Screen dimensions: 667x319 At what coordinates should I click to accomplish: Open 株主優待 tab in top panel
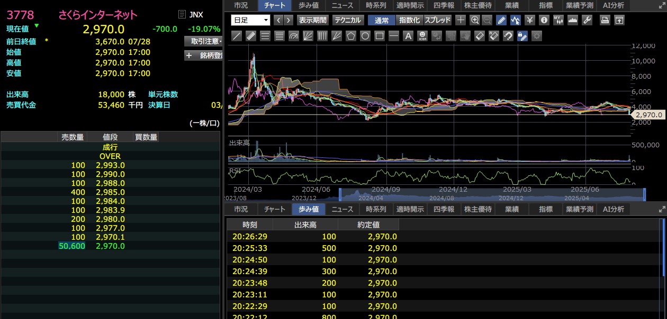pyautogui.click(x=478, y=5)
